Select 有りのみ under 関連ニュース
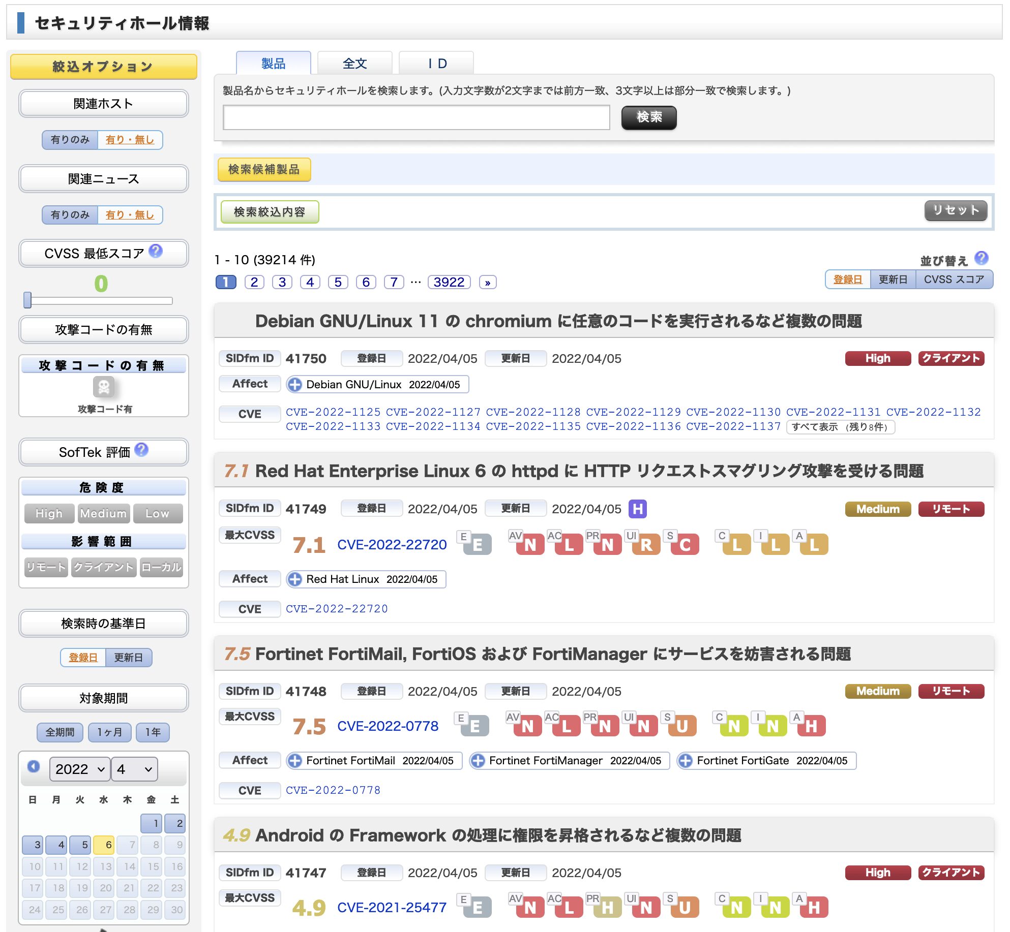 70,215
